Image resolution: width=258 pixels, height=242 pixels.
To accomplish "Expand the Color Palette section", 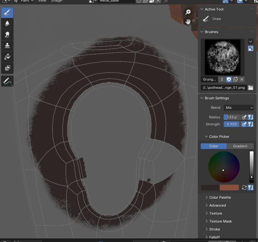I will point(220,197).
